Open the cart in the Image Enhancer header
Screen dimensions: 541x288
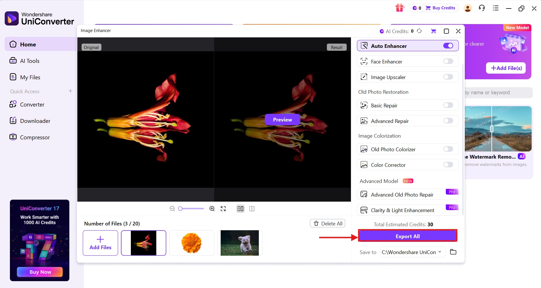tap(433, 31)
